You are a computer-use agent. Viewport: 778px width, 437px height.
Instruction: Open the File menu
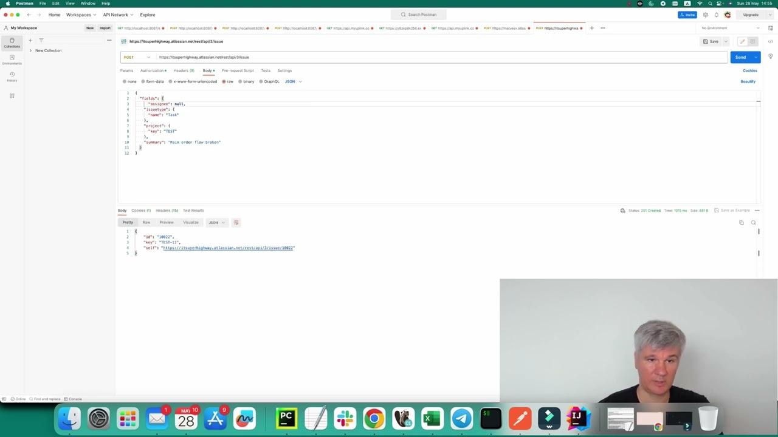point(43,3)
